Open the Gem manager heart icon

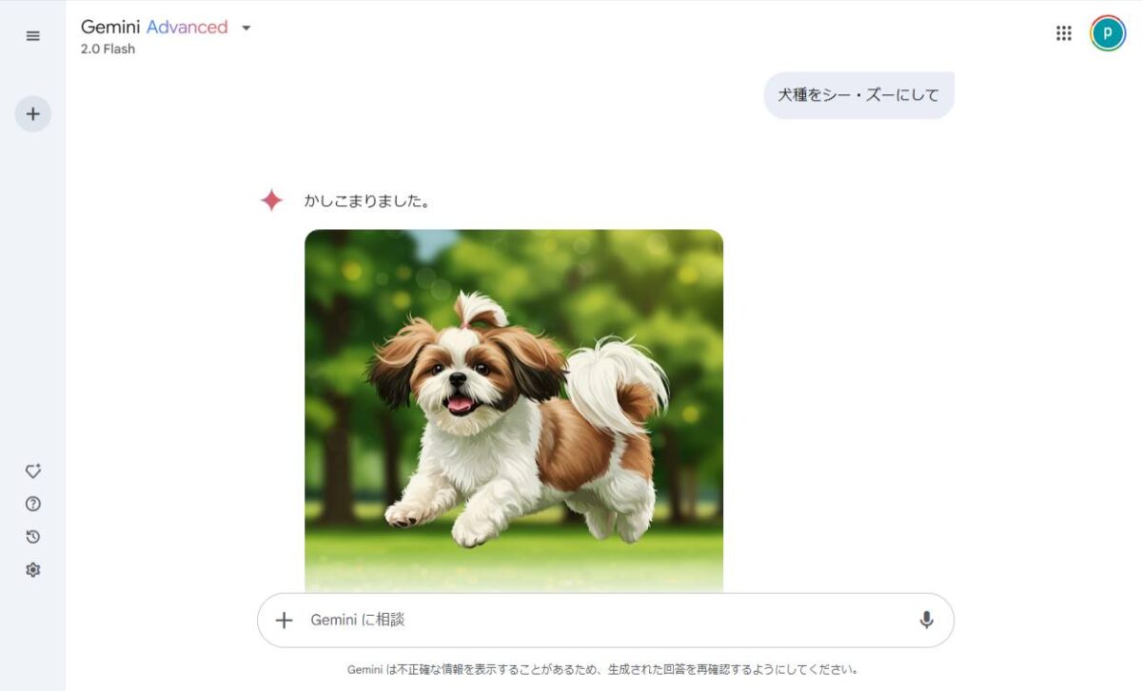[33, 470]
